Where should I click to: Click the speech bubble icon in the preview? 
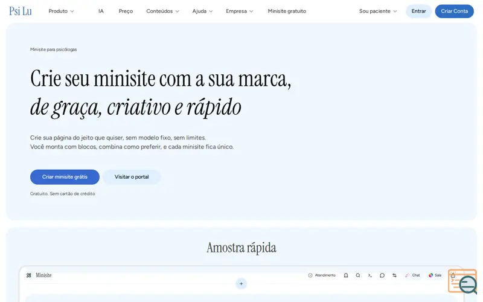382,275
